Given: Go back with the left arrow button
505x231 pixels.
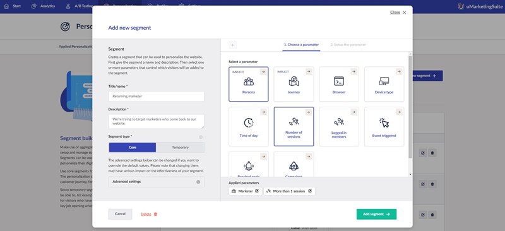Looking at the screenshot, I should pyautogui.click(x=232, y=45).
